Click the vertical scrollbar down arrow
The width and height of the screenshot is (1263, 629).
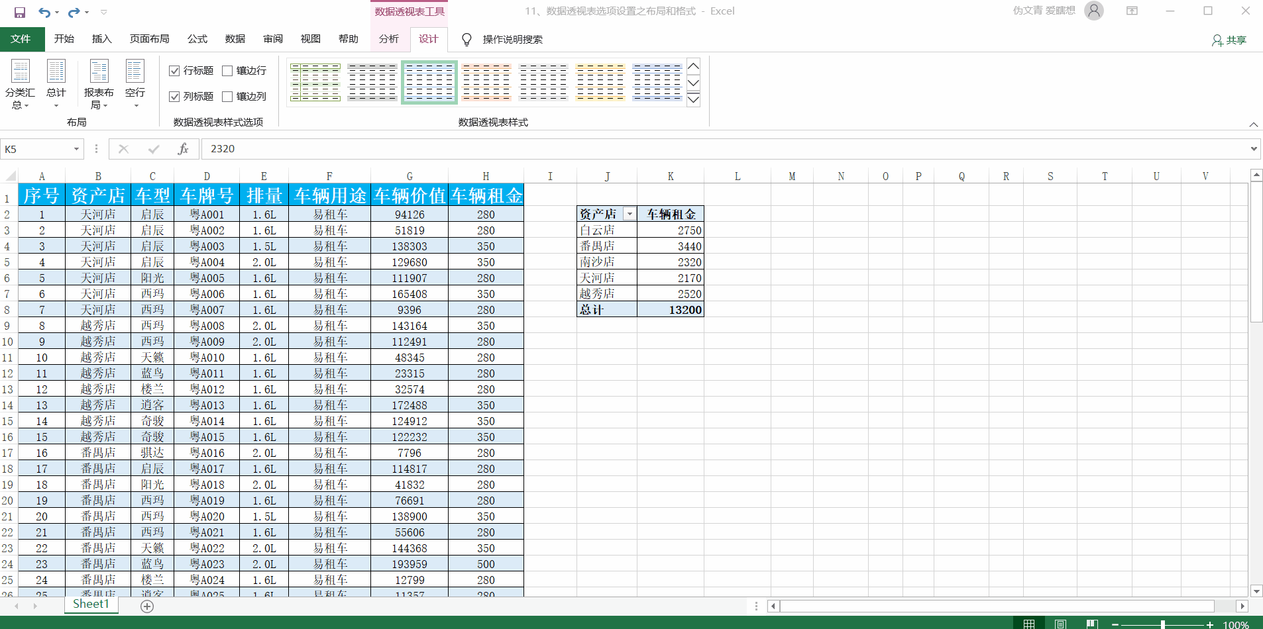pyautogui.click(x=1256, y=591)
